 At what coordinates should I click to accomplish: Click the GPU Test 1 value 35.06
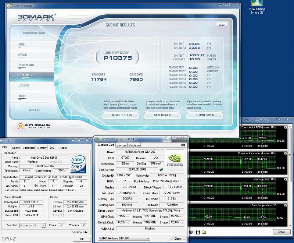point(194,44)
